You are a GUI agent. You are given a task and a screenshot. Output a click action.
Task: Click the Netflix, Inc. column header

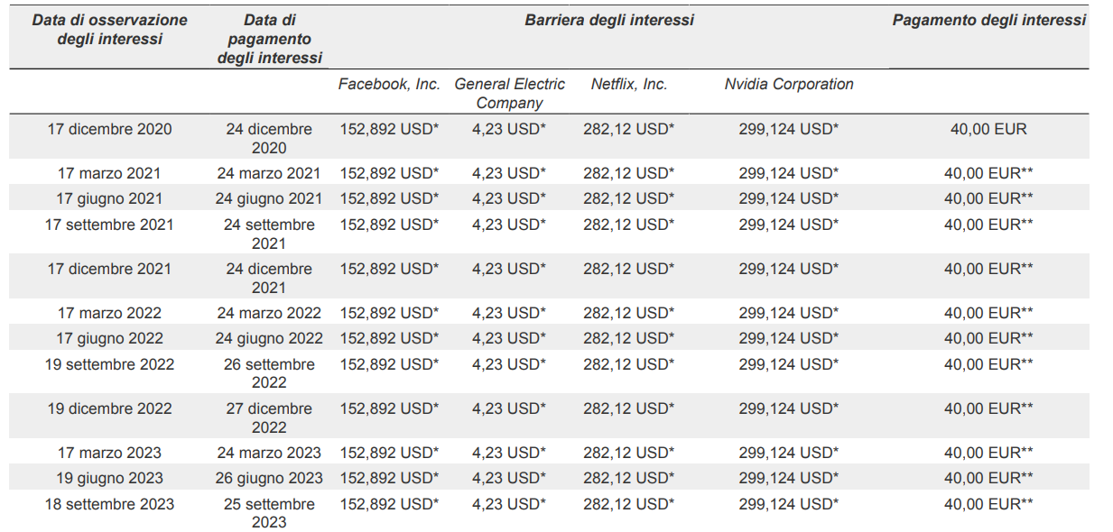click(628, 84)
